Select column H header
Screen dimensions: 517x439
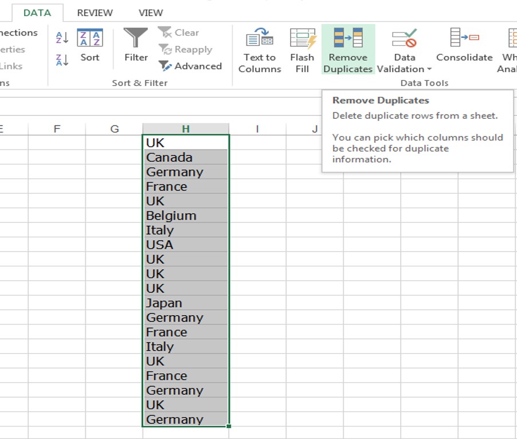click(186, 128)
